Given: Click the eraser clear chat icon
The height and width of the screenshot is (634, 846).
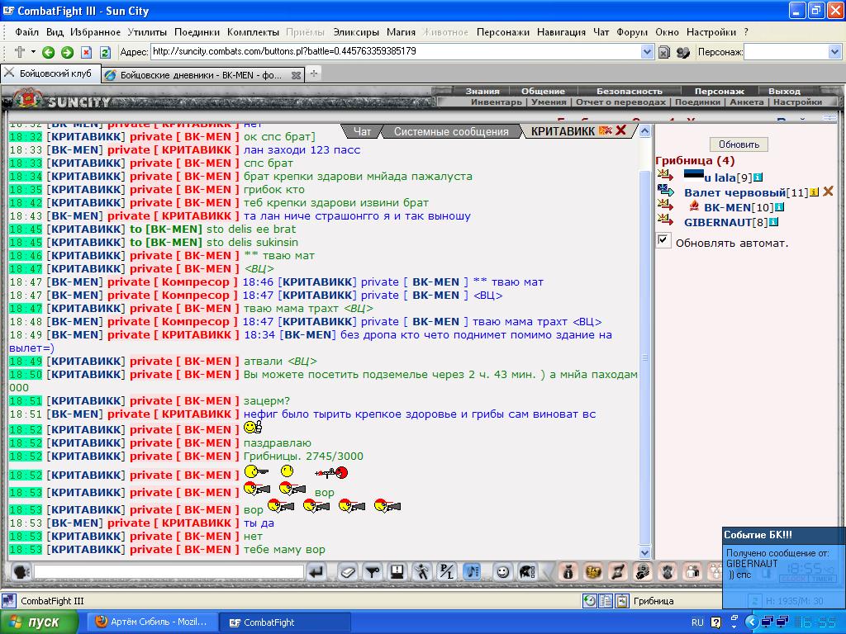Looking at the screenshot, I should (348, 571).
